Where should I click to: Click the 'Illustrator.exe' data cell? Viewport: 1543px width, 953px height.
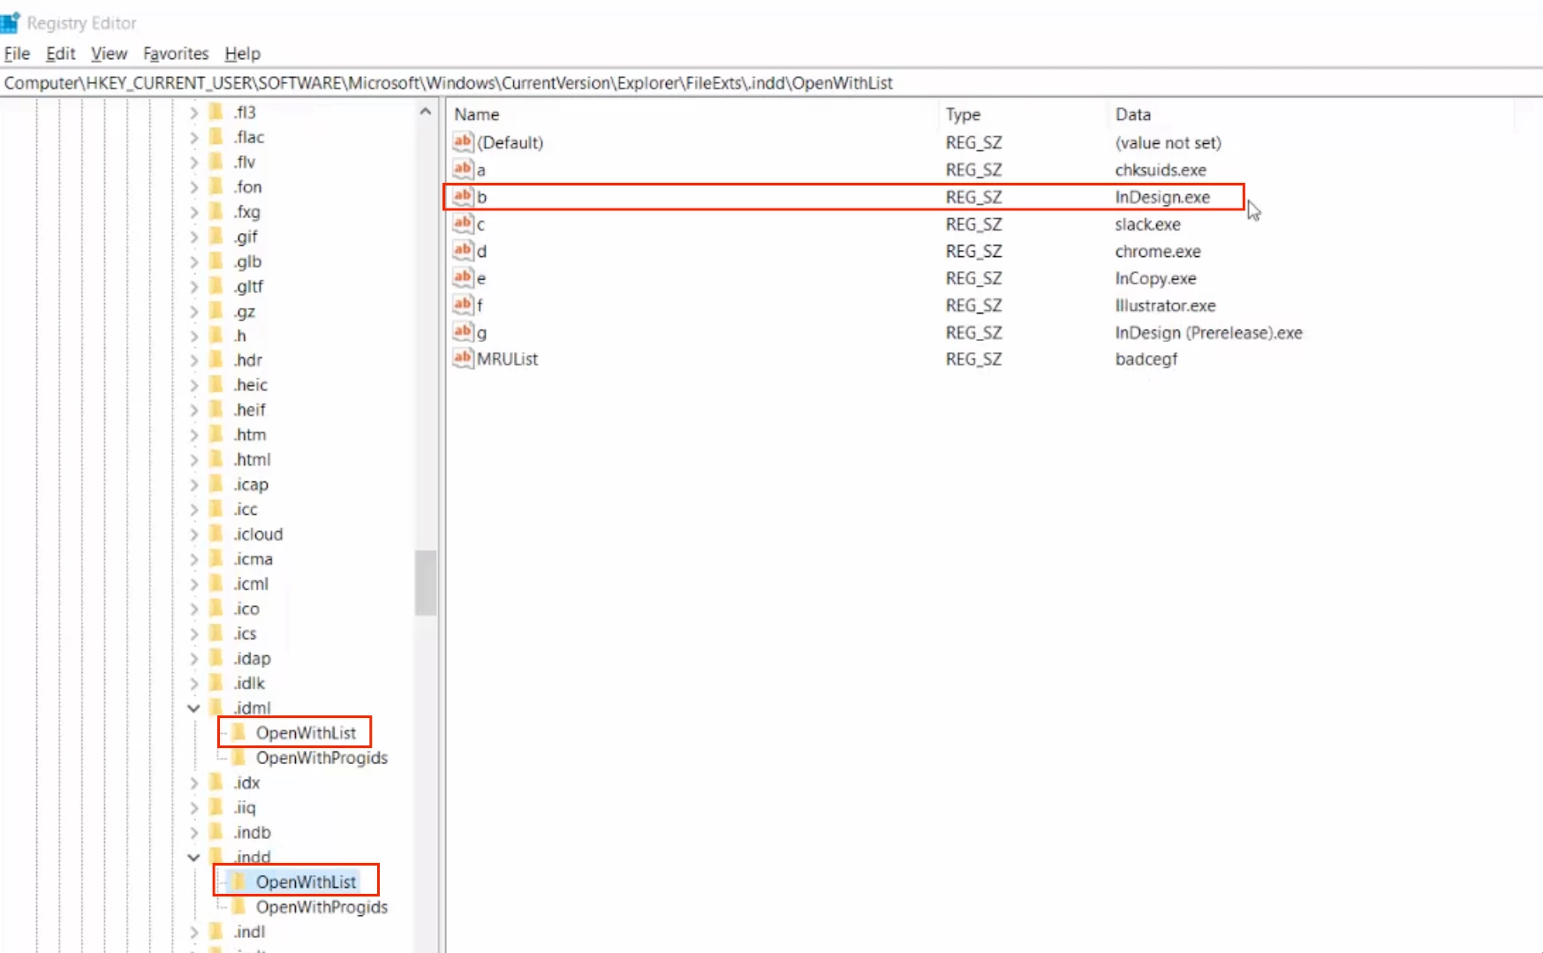(1165, 305)
